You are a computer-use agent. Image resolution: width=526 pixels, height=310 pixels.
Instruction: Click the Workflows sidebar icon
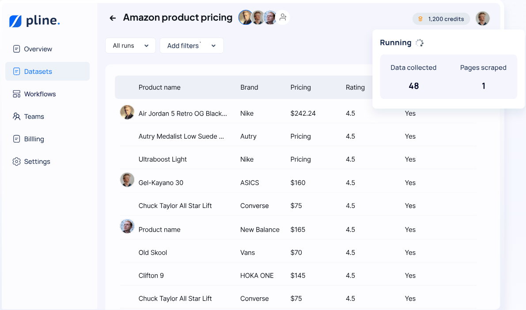(x=17, y=94)
